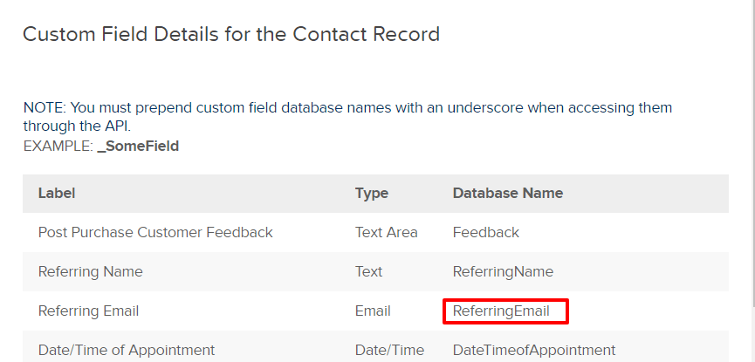Click the EXAMPLE label text
The width and height of the screenshot is (755, 362).
click(x=58, y=146)
